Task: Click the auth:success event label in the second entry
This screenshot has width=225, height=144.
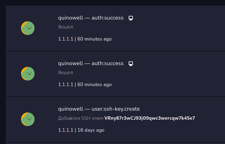Action: (107, 64)
